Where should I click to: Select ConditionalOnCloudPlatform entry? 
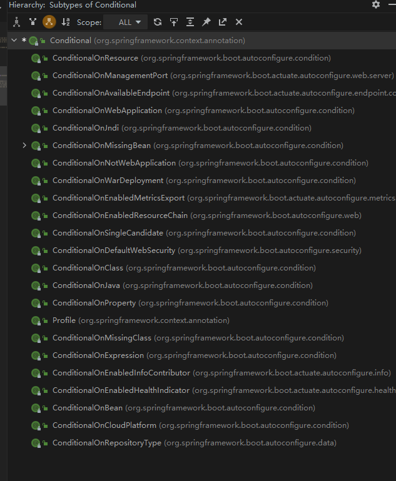tap(104, 425)
